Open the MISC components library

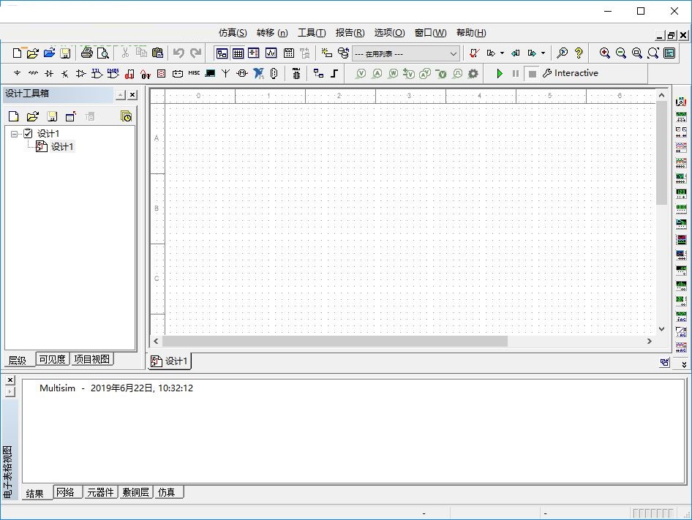(x=194, y=73)
